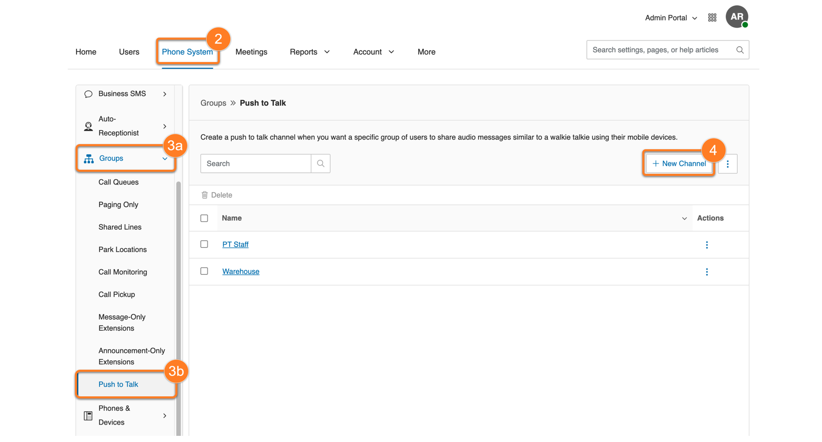Open actions menu for Warehouse channel
Screen dimensions: 822x442
(706, 272)
